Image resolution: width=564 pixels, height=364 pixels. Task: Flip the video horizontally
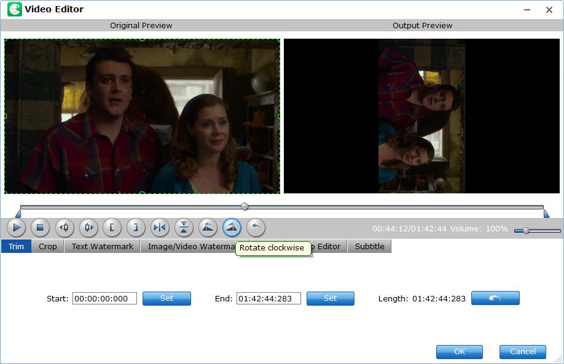[x=160, y=228]
